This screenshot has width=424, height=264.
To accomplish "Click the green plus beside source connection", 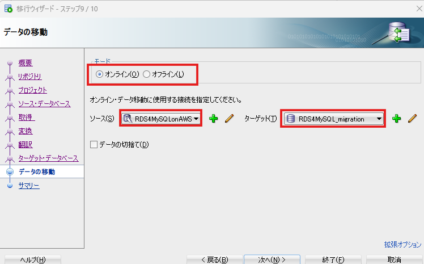I will [x=213, y=119].
